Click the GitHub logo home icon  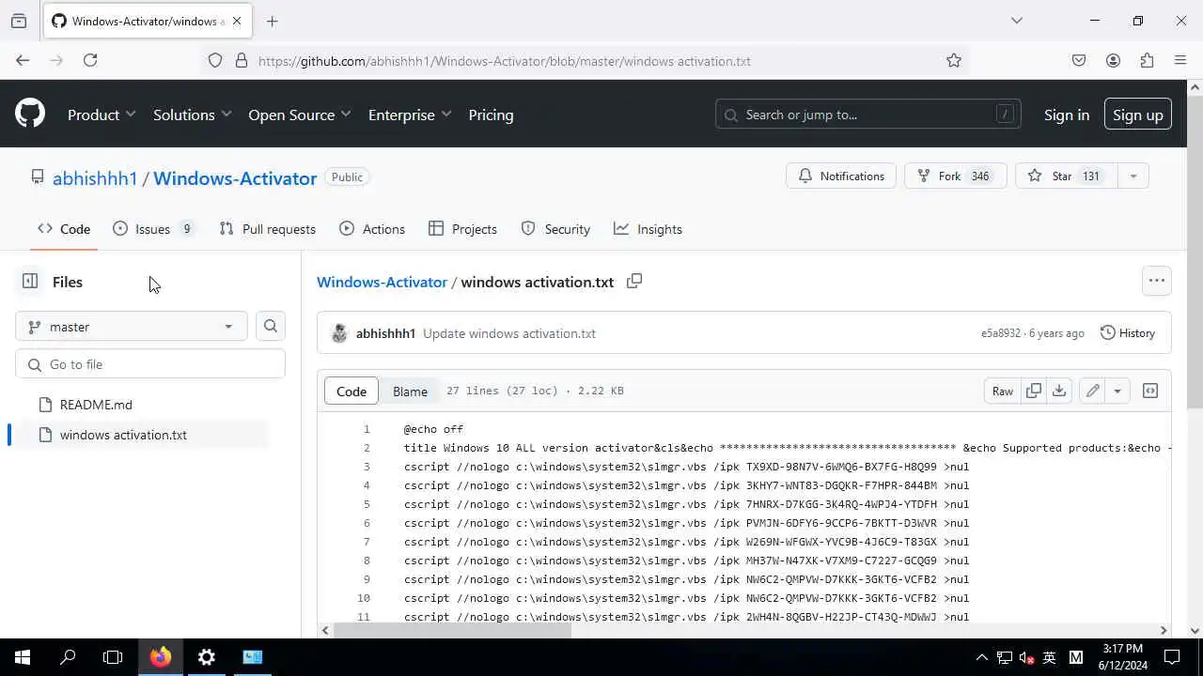(x=30, y=115)
